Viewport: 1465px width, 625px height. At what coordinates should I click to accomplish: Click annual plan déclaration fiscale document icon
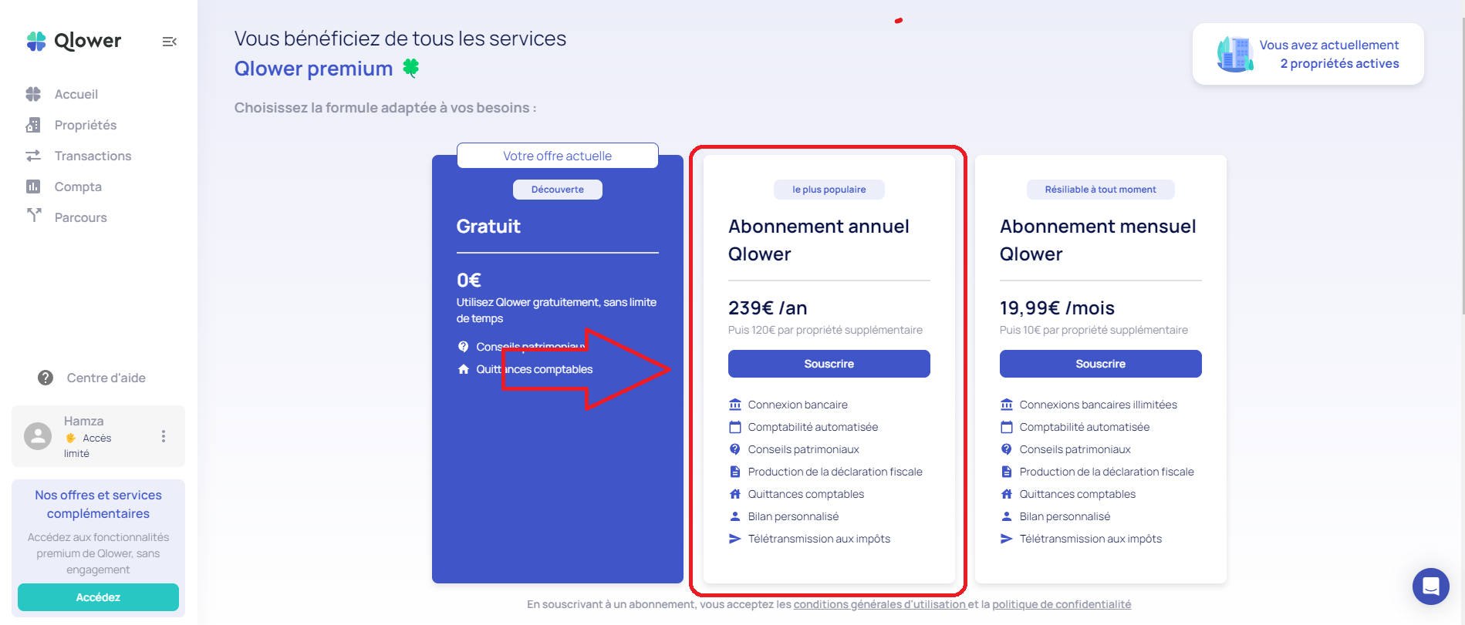click(x=735, y=472)
